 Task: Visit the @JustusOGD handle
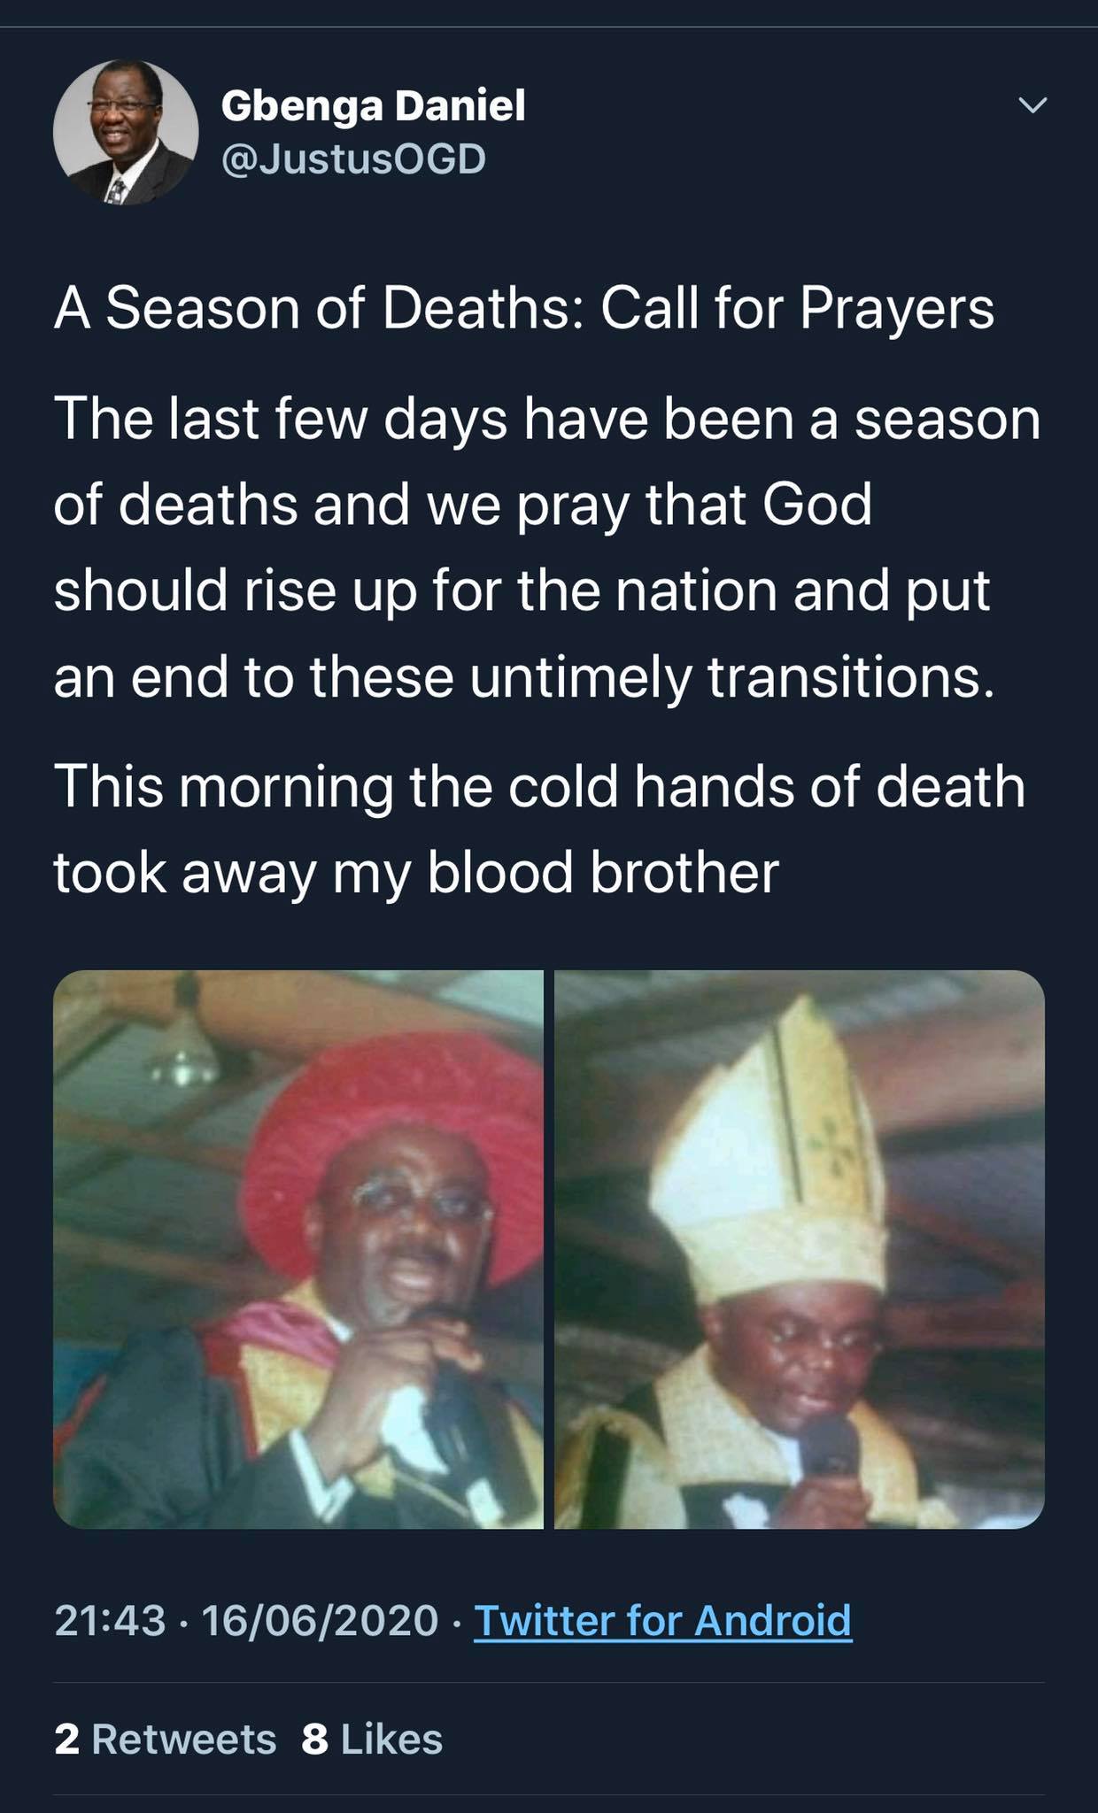coord(353,159)
